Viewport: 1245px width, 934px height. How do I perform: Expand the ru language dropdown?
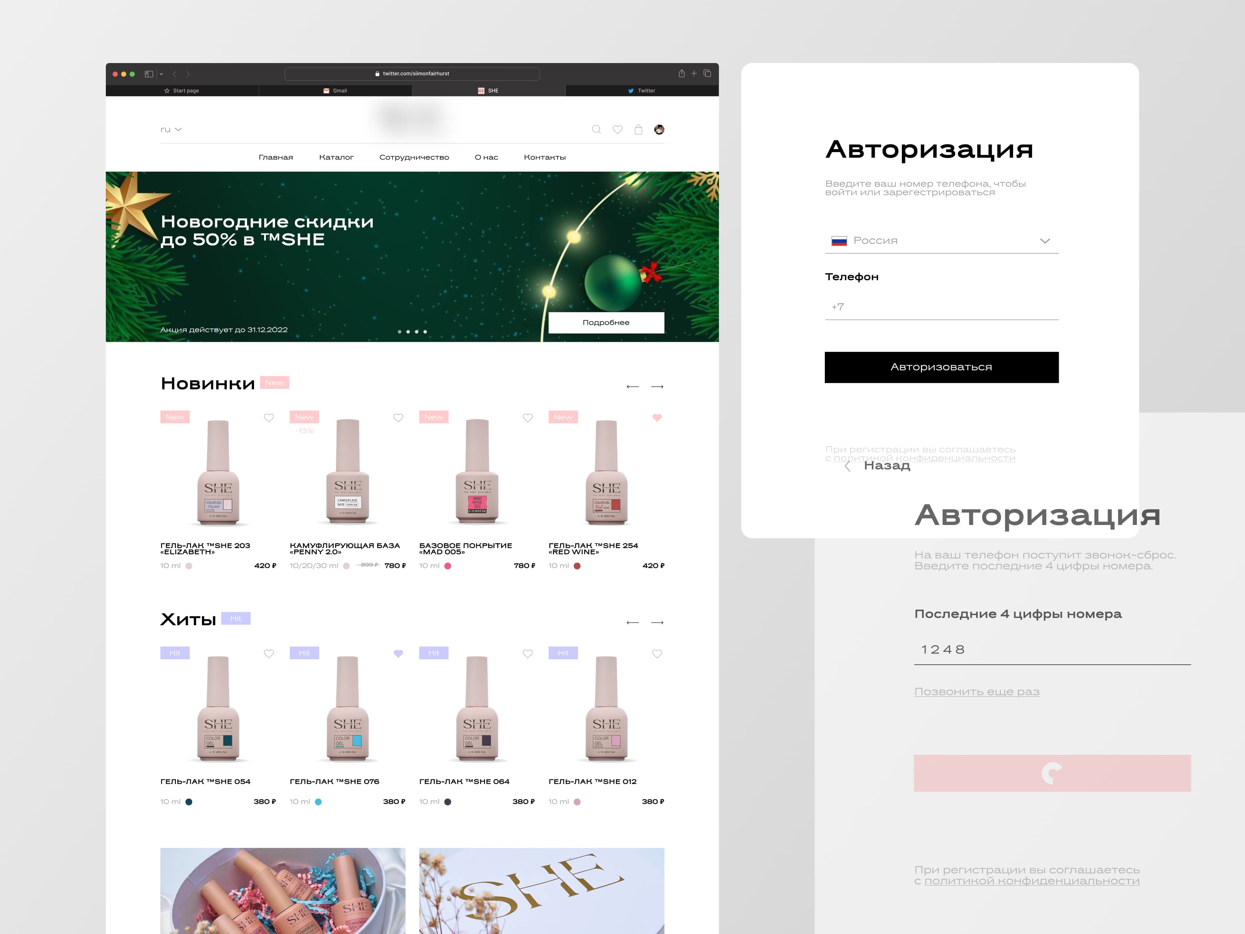(170, 130)
